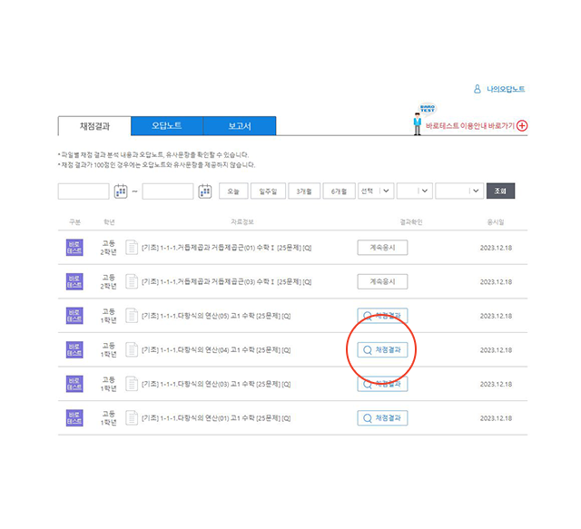Open 바로테스트 이용안내 바로가기 link
The height and width of the screenshot is (529, 581).
tap(470, 126)
